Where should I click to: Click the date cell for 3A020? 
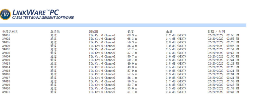click(223, 88)
